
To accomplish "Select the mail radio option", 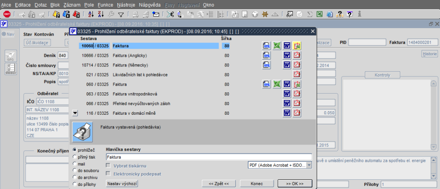I will tap(75, 164).
